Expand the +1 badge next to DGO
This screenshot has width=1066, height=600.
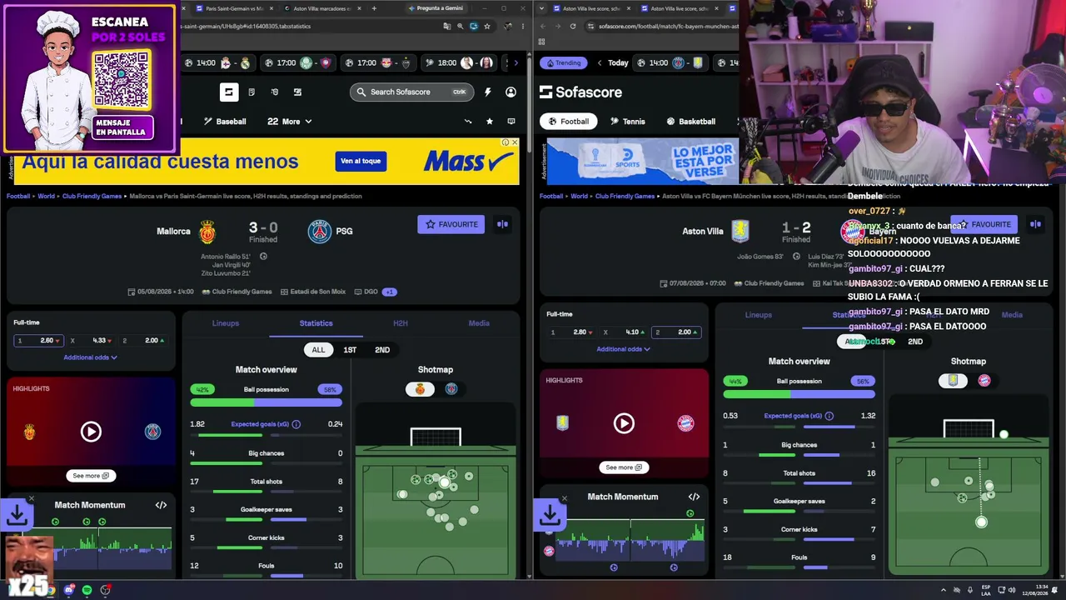(x=390, y=292)
